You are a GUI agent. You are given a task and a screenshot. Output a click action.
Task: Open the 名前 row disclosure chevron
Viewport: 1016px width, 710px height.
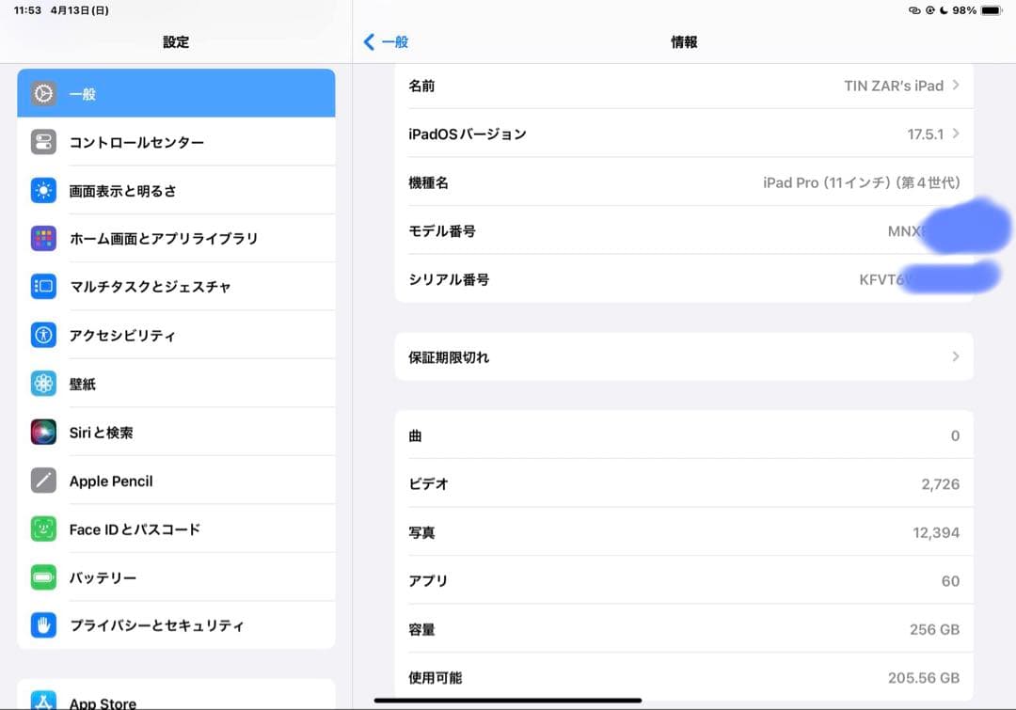[957, 86]
